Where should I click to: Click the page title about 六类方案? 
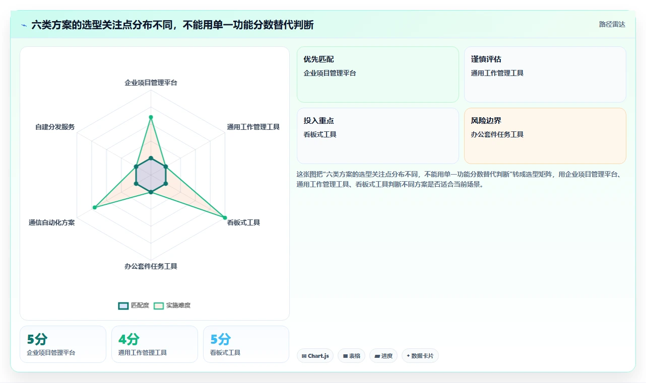(x=173, y=25)
